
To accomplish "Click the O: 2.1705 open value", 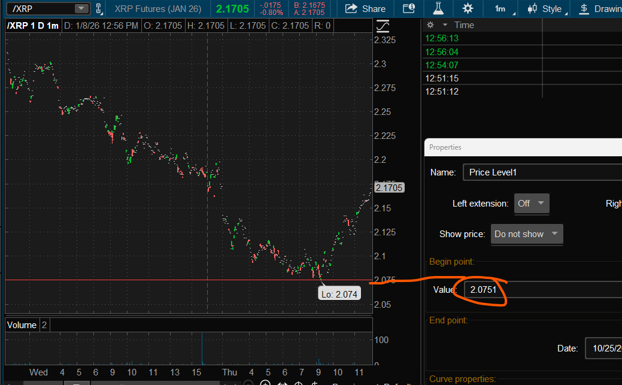I will coord(163,26).
